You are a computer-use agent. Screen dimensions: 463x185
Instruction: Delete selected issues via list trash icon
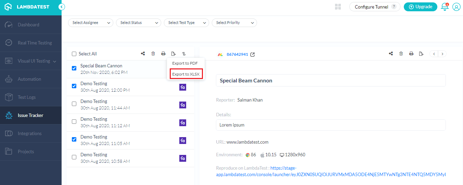tap(153, 54)
